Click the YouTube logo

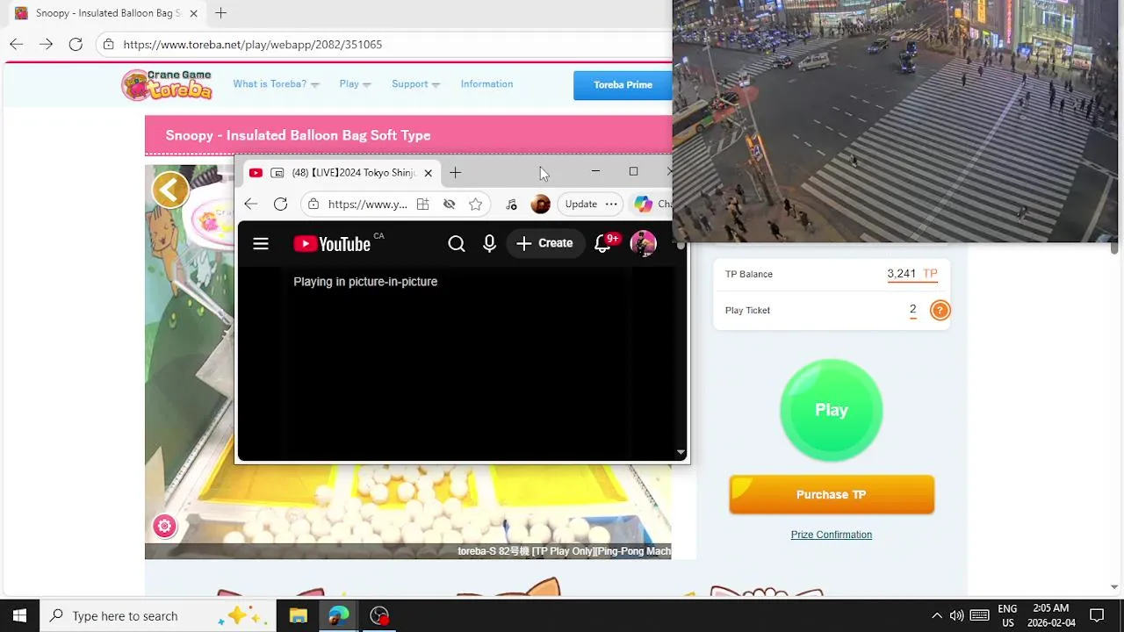click(332, 244)
